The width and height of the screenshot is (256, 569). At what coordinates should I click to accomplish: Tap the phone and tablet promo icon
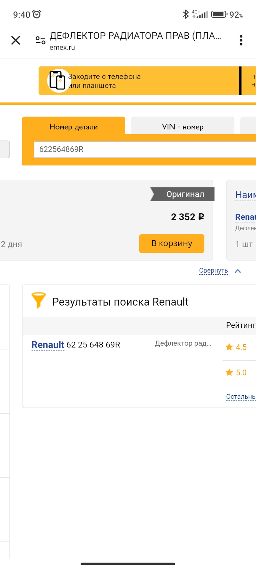pos(58,80)
